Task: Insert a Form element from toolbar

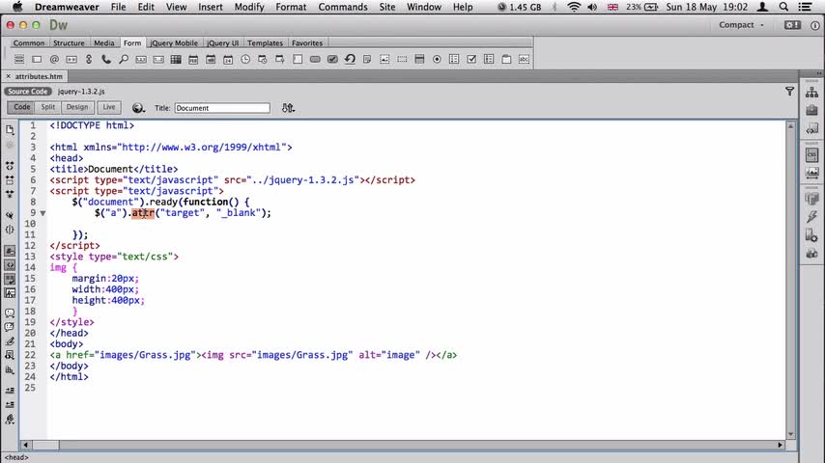Action: [19, 60]
